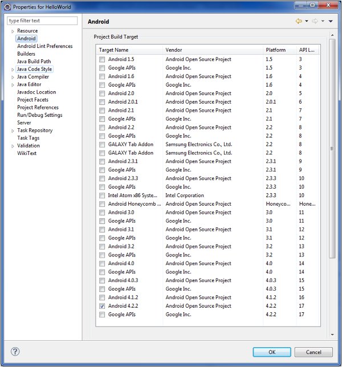The width and height of the screenshot is (342, 367).
Task: Check the Android Honeycomb target checkbox
Action: (102, 204)
